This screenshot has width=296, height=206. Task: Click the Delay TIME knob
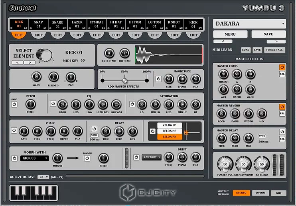click(106, 132)
